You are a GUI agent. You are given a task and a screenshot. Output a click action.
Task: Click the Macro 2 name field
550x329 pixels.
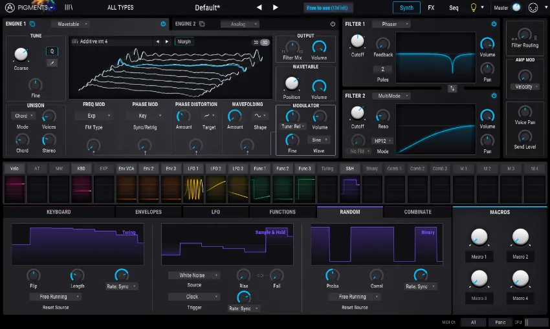point(520,257)
